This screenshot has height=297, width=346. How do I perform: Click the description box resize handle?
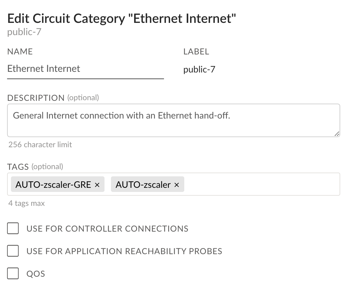pyautogui.click(x=336, y=134)
